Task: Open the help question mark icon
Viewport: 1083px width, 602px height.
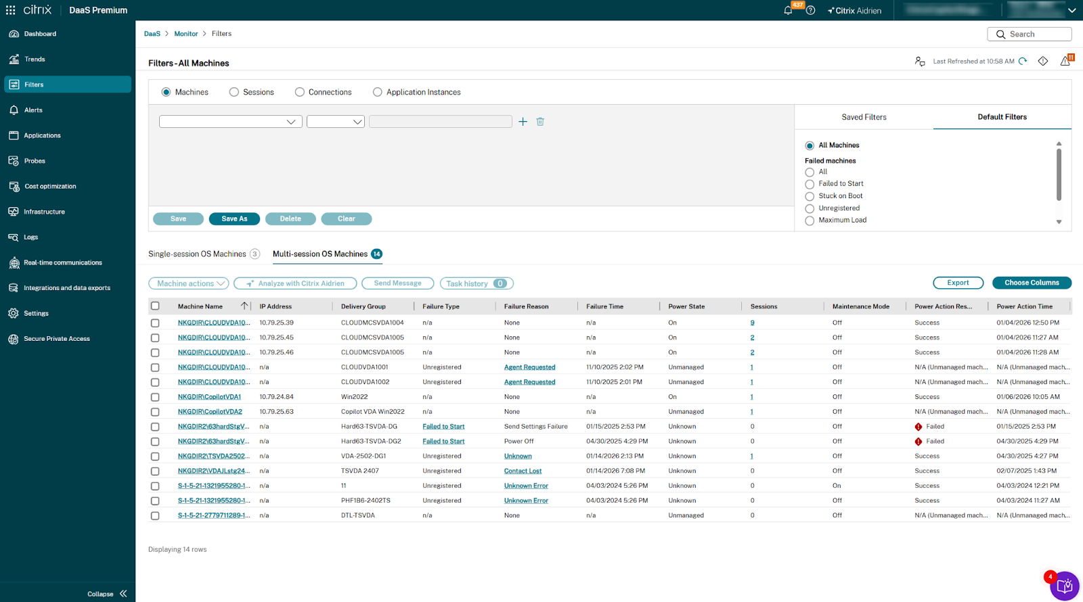Action: [x=811, y=11]
